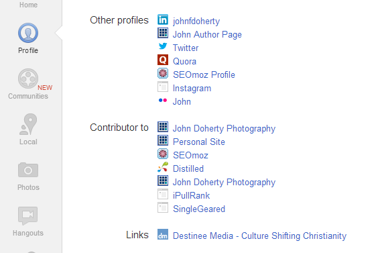Viewport: 382px width, 253px height.
Task: Open the Profile sidebar icon
Action: (28, 33)
